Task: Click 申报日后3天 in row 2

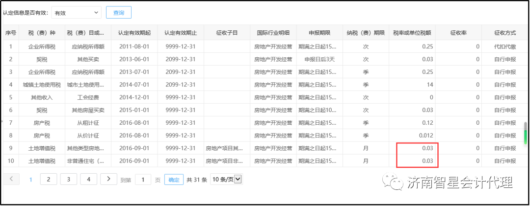Action: pyautogui.click(x=319, y=59)
